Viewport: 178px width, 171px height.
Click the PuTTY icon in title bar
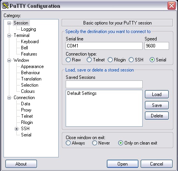(x=5, y=6)
